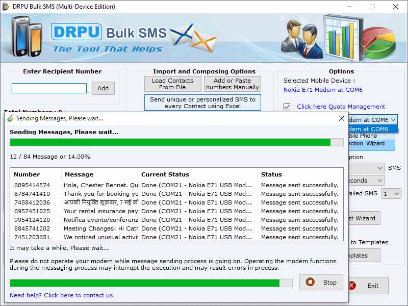Click the send personalized SMS using Excel button

pyautogui.click(x=202, y=103)
